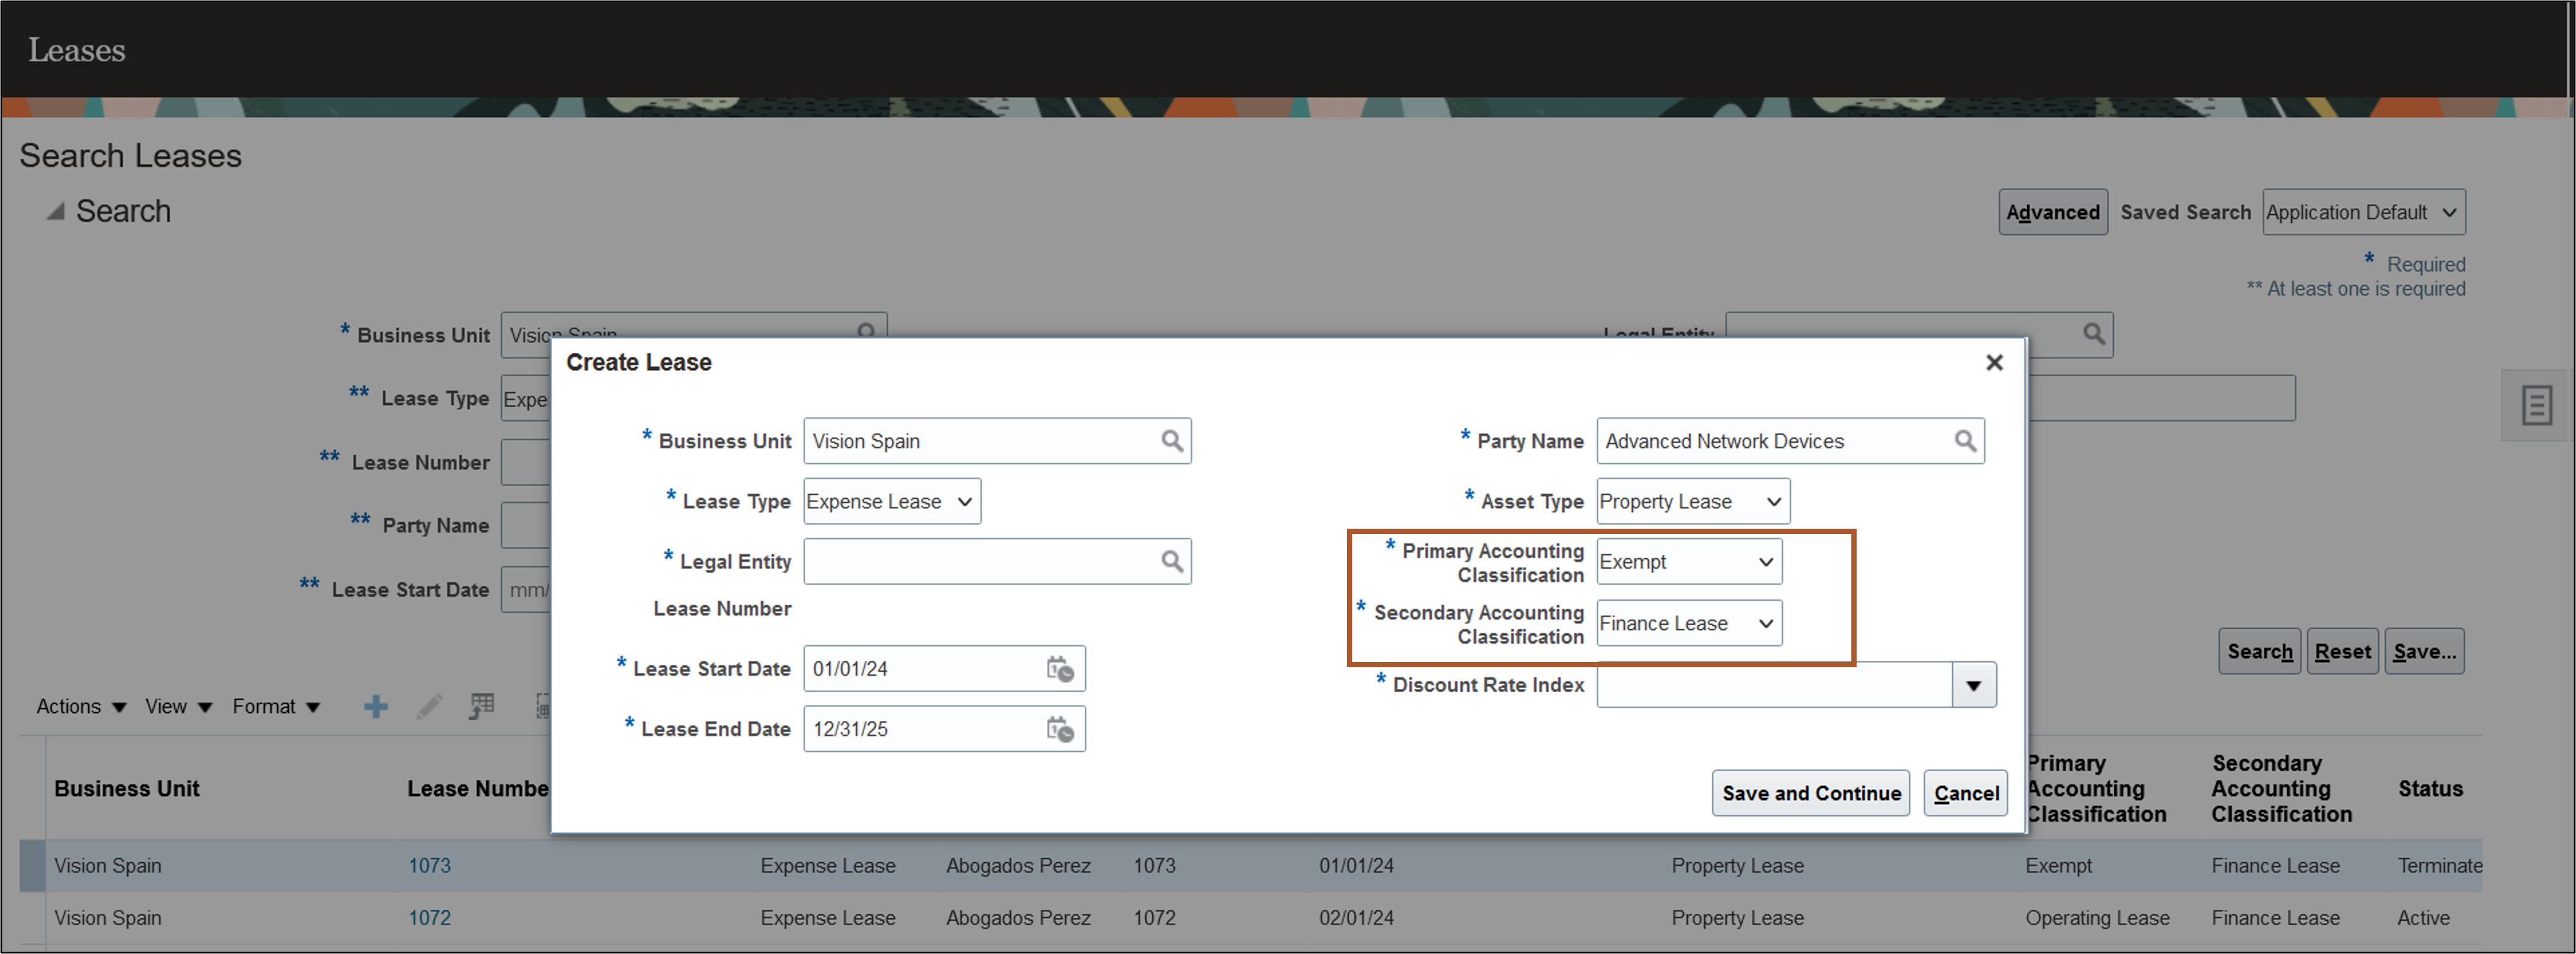Expand Lease Type dropdown in dialog
This screenshot has width=2576, height=954.
coord(892,502)
